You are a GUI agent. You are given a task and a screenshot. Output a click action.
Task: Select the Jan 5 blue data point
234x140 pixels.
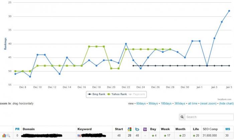click(229, 11)
